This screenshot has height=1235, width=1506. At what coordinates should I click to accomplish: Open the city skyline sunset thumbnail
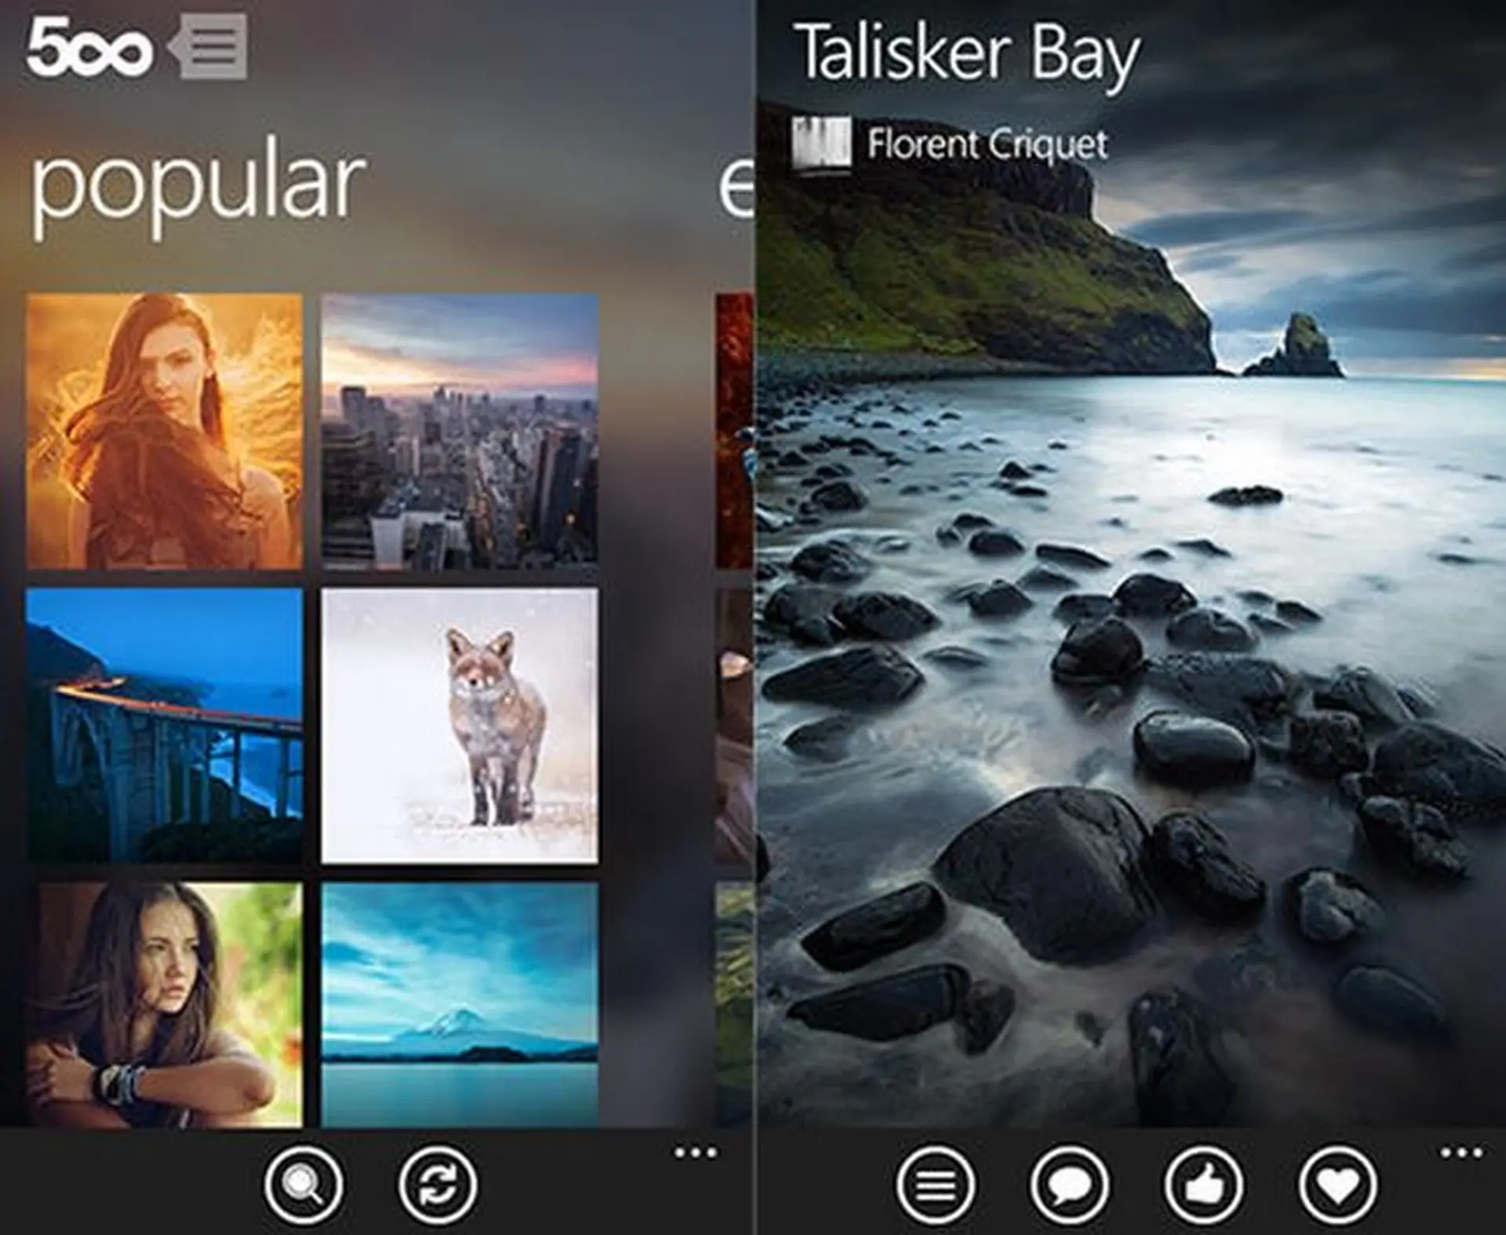tap(460, 432)
